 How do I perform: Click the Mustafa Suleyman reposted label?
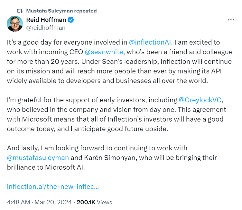click(61, 11)
